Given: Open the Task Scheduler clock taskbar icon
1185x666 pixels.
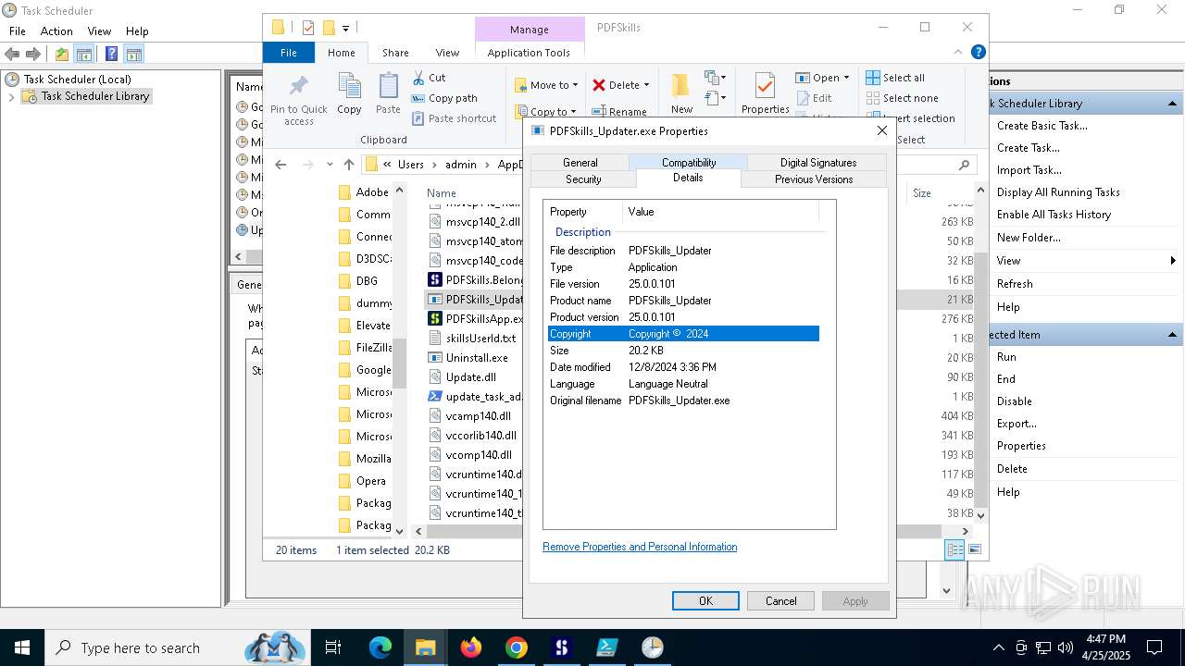Looking at the screenshot, I should [653, 647].
